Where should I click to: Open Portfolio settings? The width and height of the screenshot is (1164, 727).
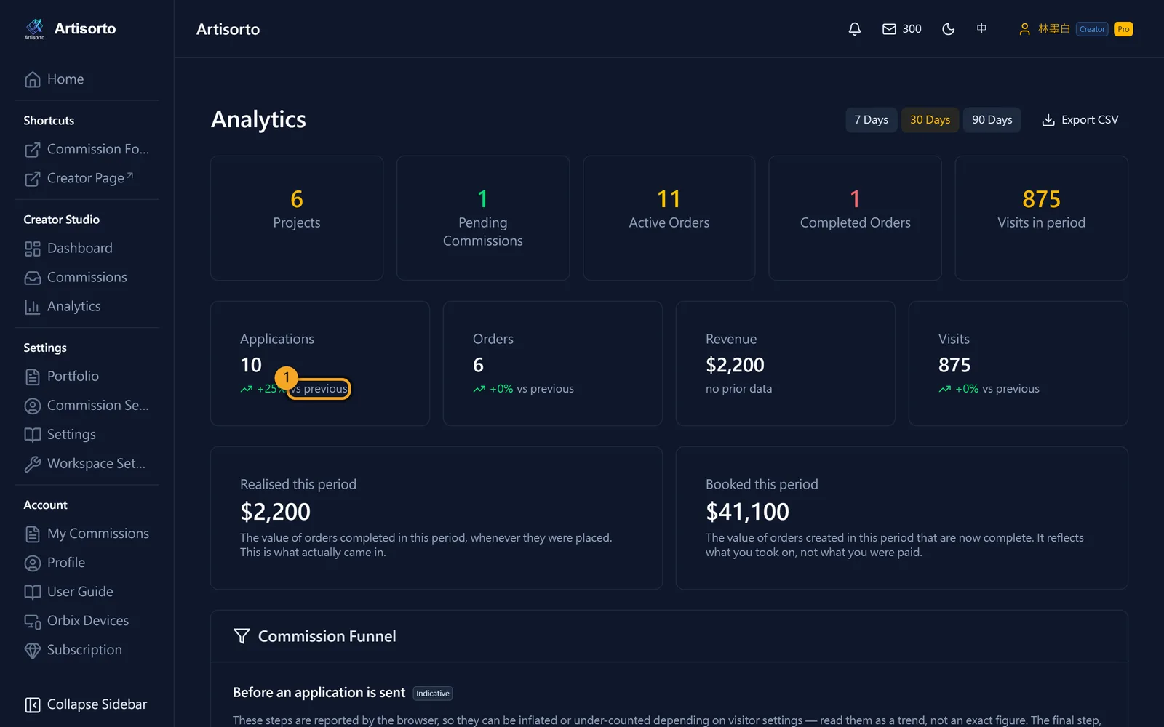pos(87,376)
